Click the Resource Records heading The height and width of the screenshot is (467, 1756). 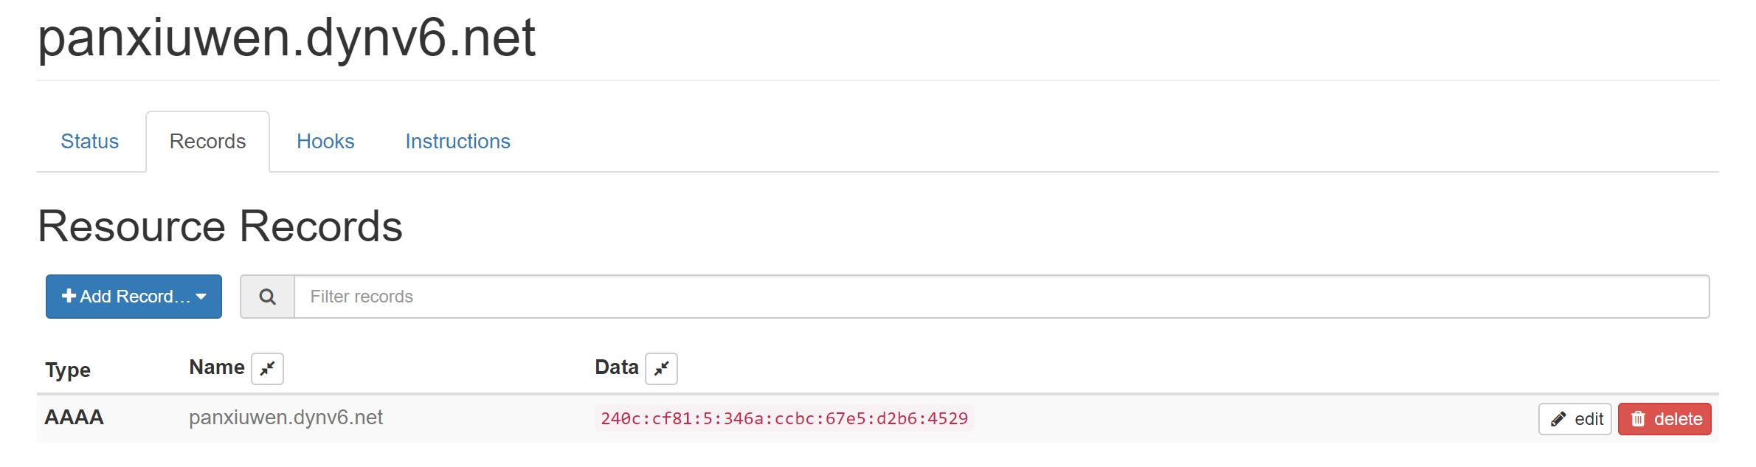(x=220, y=226)
